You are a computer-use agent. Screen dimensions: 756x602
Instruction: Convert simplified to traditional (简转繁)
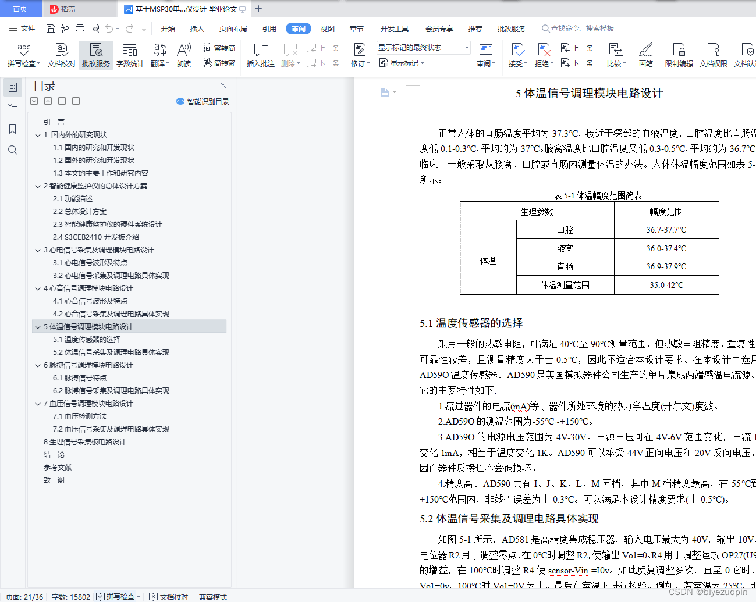pyautogui.click(x=219, y=63)
